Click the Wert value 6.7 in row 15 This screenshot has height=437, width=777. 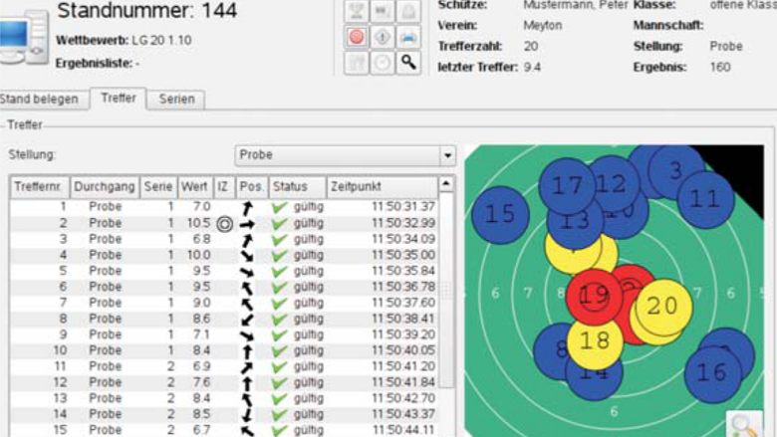tap(201, 430)
